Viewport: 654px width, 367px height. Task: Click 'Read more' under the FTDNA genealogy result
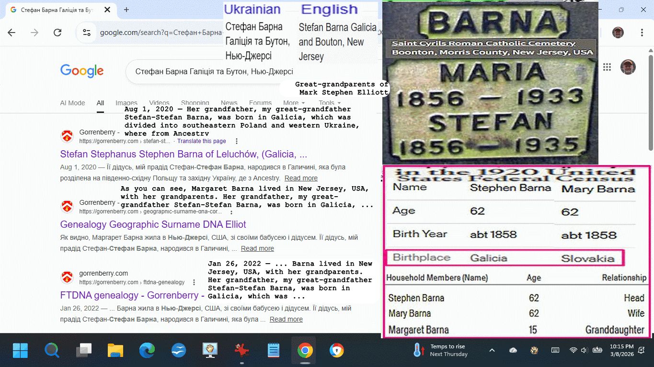pyautogui.click(x=286, y=319)
